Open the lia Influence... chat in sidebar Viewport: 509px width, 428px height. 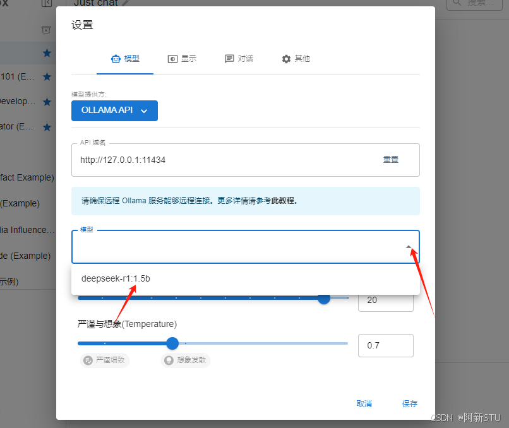click(x=28, y=230)
